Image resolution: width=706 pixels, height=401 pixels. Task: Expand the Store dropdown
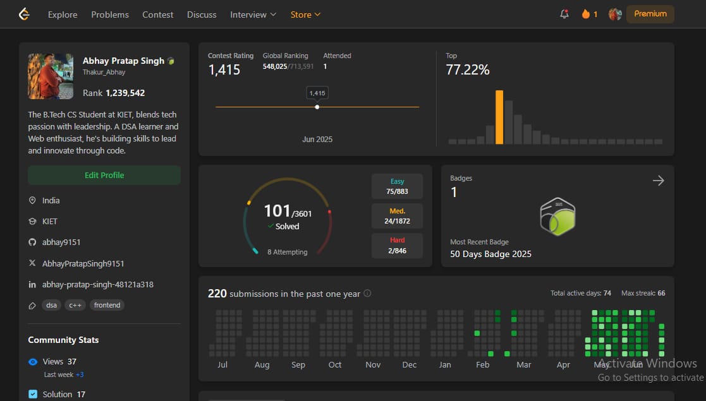305,15
